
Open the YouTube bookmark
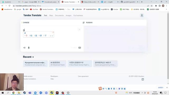click(34, 9)
